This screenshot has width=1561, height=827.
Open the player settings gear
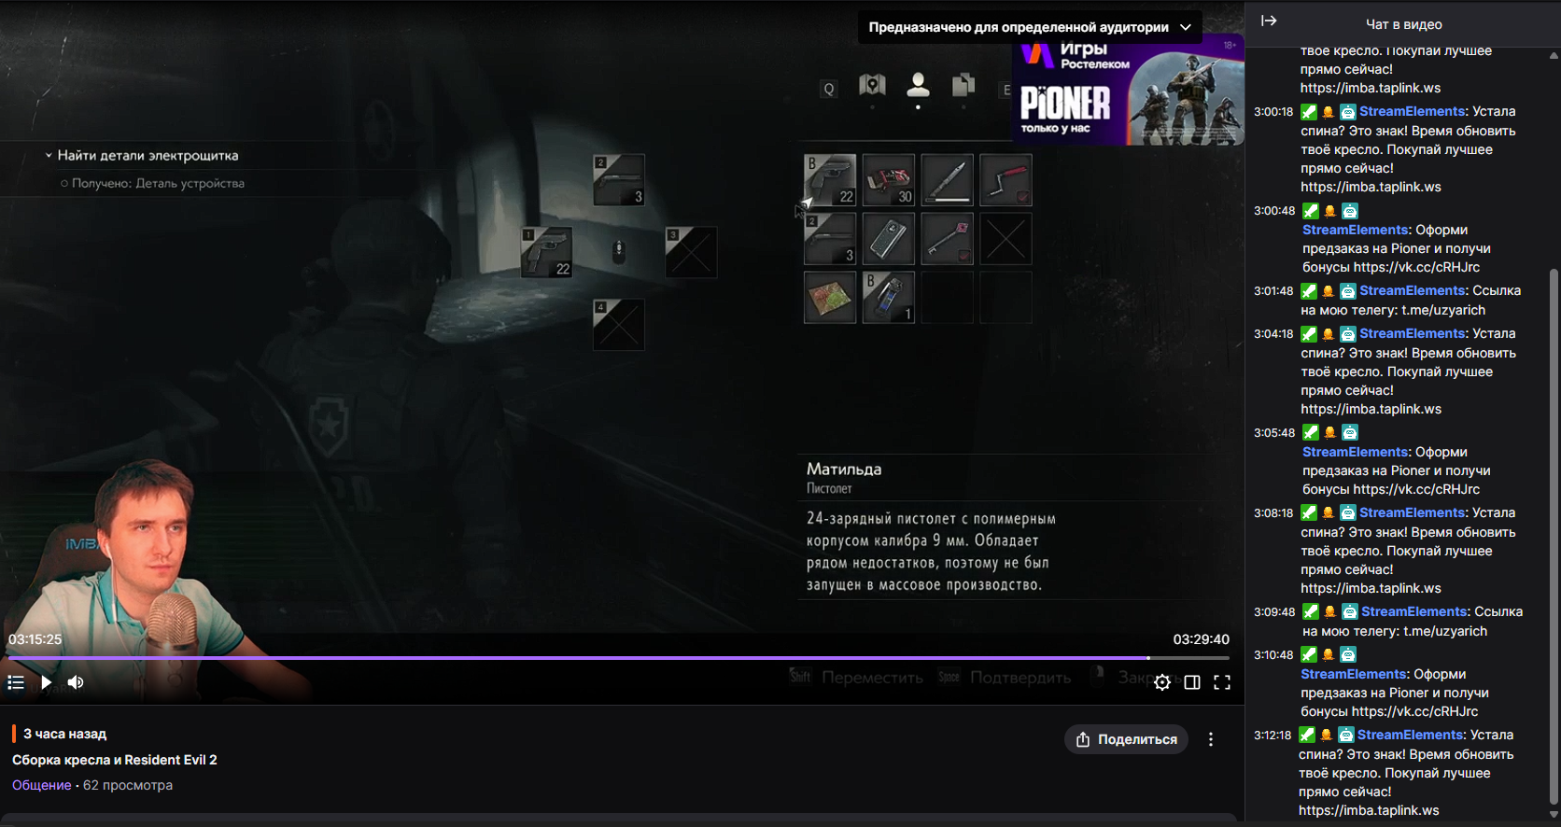point(1162,682)
